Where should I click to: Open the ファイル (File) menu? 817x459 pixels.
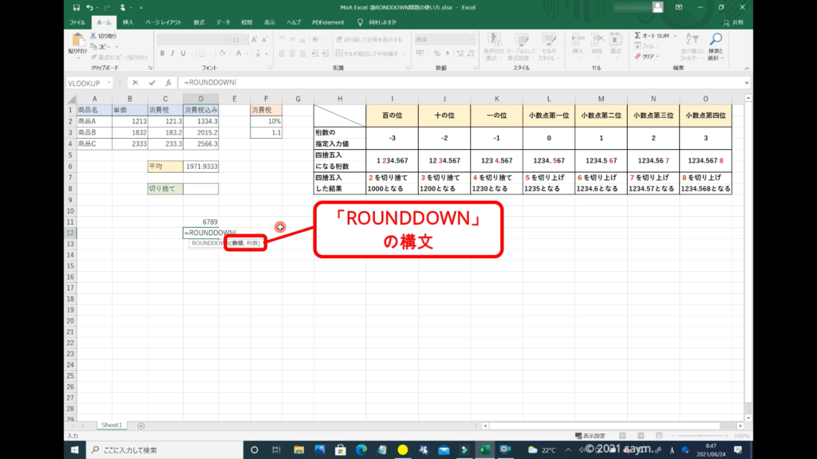tap(77, 22)
